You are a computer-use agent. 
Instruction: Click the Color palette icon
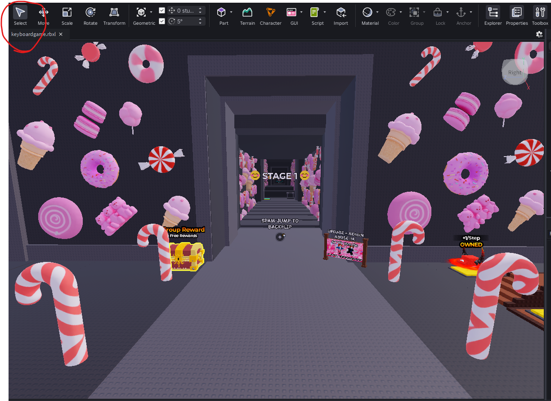pyautogui.click(x=391, y=12)
